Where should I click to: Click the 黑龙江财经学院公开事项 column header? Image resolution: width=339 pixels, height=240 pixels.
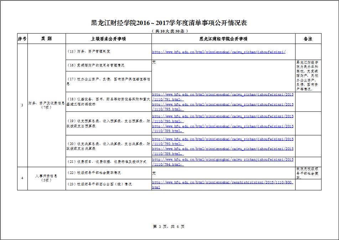(x=223, y=39)
